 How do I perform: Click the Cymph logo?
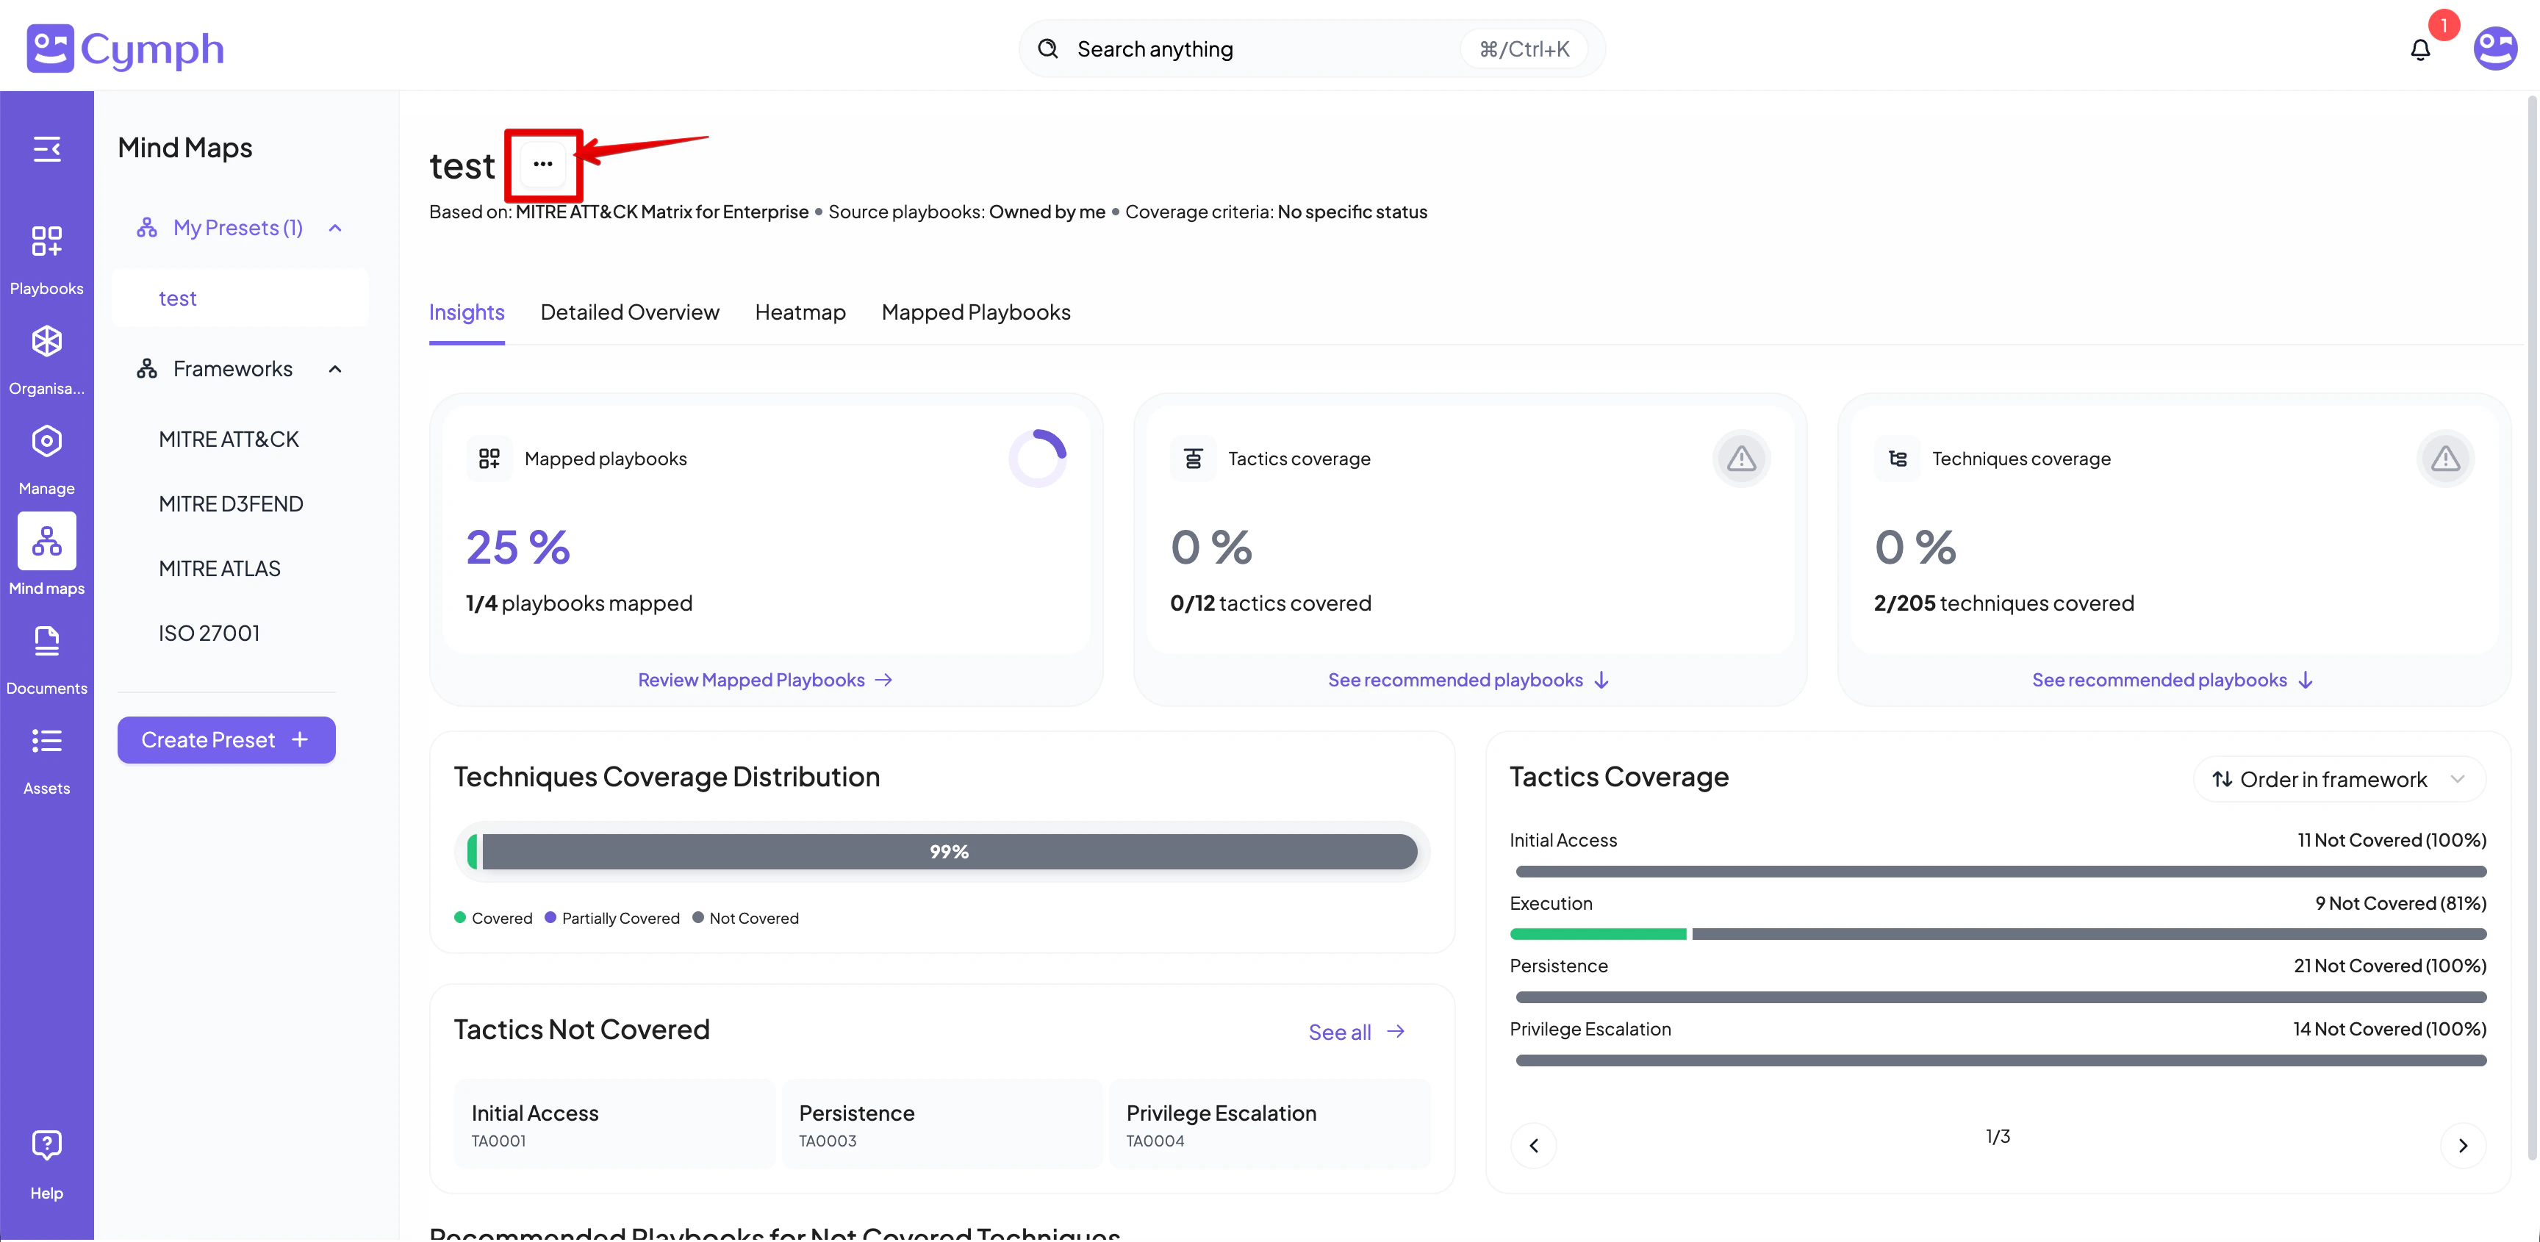[125, 49]
